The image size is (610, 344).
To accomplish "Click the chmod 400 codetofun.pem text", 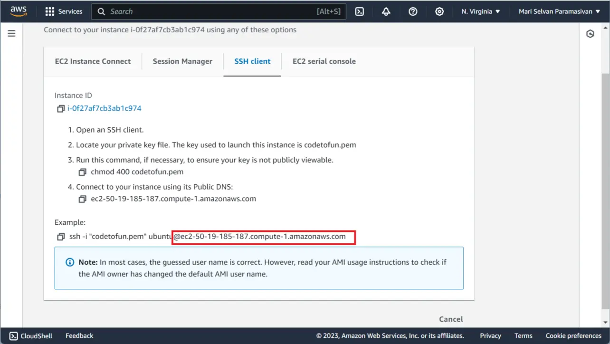I will coord(137,172).
